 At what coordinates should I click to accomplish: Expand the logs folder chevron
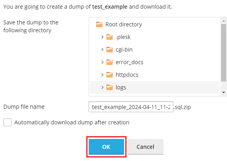102,87
